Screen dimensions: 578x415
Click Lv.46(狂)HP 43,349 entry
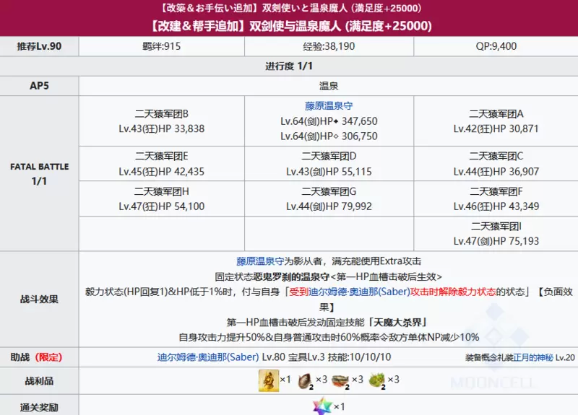pyautogui.click(x=496, y=206)
